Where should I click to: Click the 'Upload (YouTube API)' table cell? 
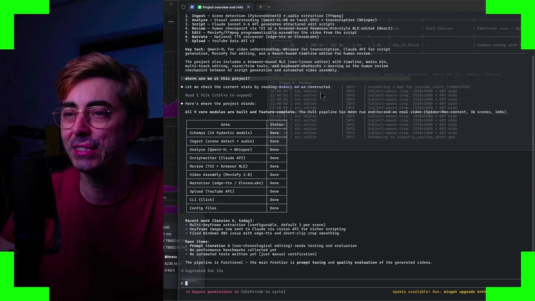point(227,191)
